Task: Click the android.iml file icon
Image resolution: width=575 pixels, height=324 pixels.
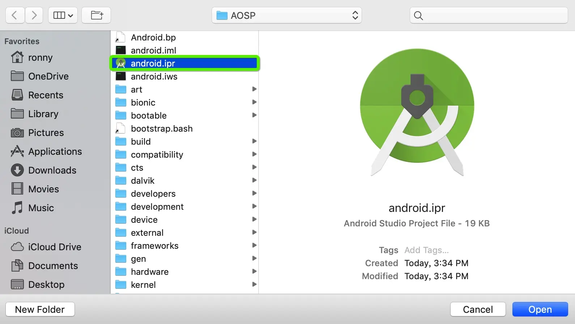Action: tap(120, 50)
